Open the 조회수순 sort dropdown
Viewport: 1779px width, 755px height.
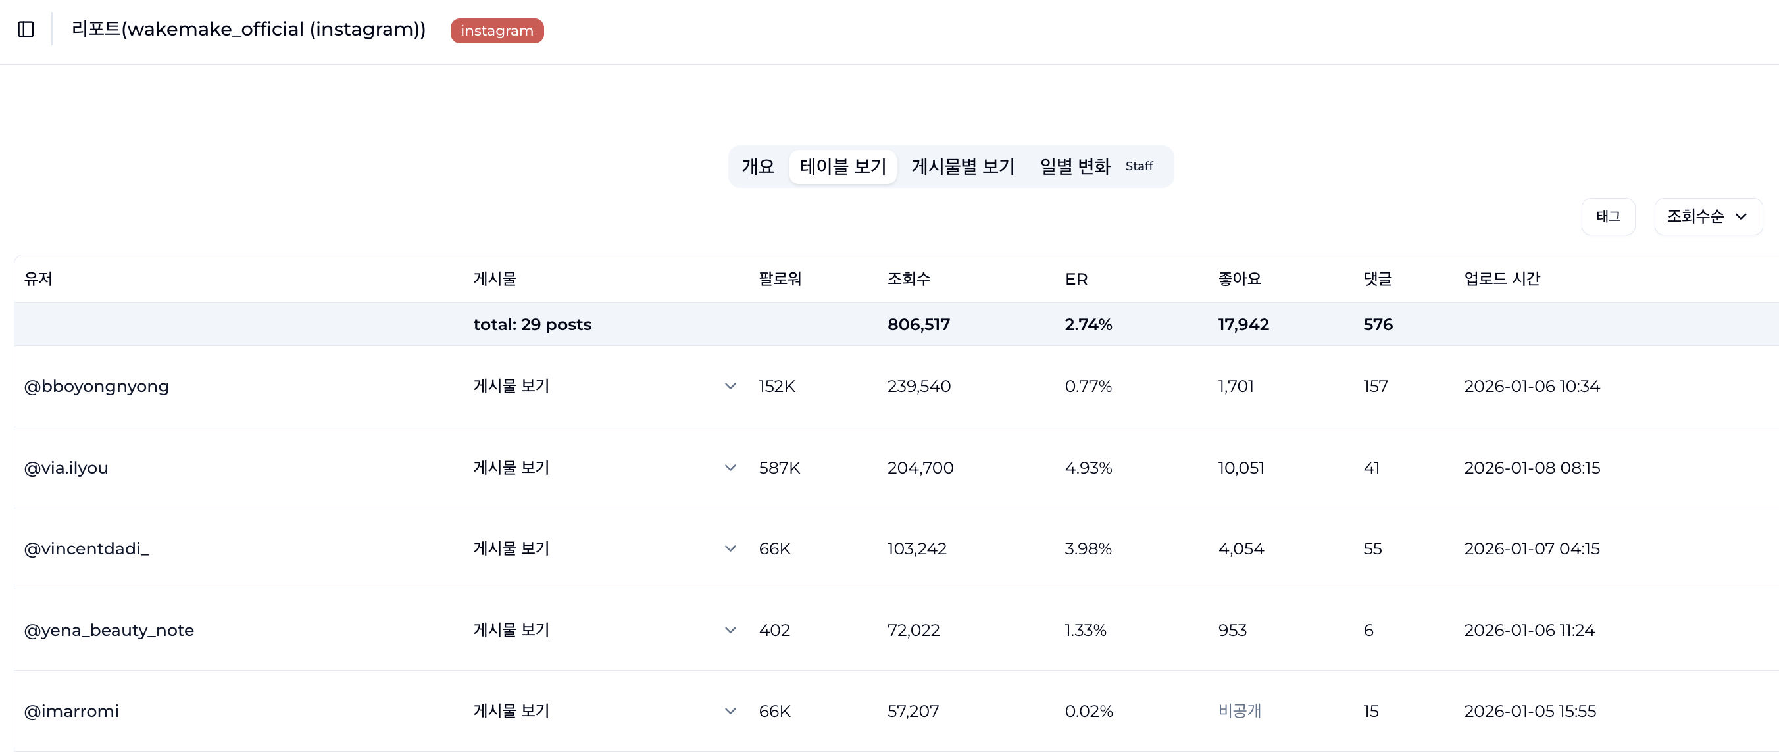click(1707, 216)
